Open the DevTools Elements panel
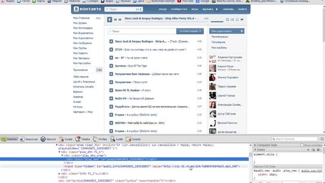The image size is (325, 183). 9,139
